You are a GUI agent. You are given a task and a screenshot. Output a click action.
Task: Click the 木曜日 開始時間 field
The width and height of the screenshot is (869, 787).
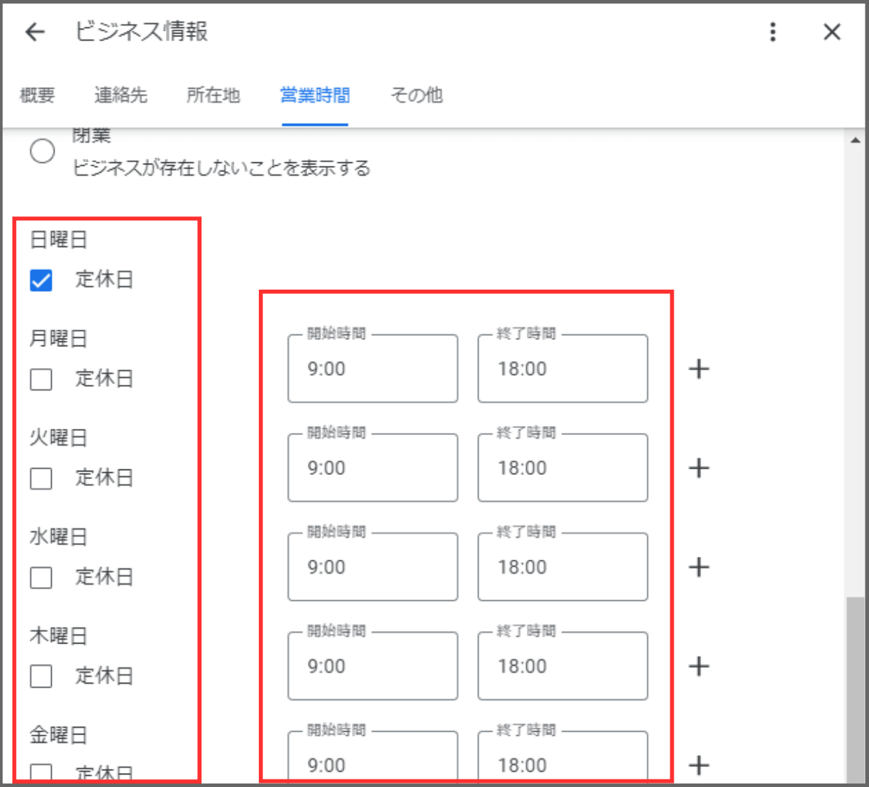pos(373,666)
